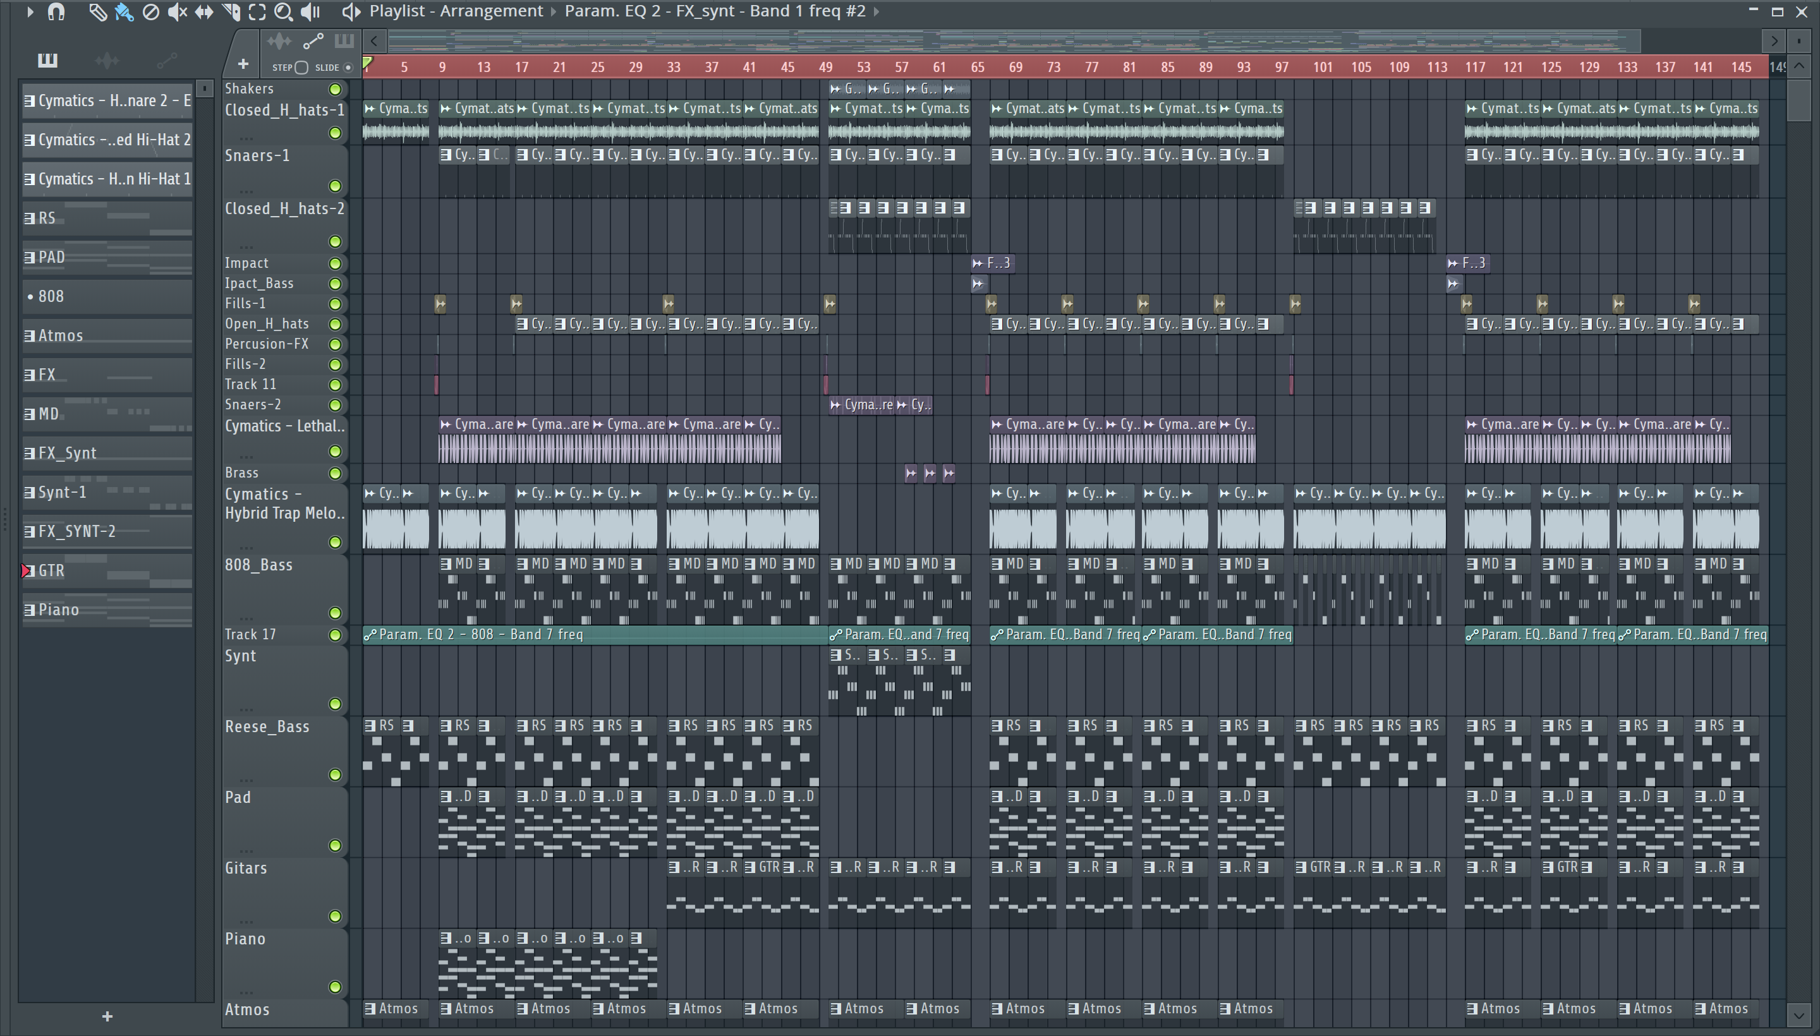This screenshot has width=1820, height=1036.
Task: Toggle the SLIDE radio option
Action: tap(348, 68)
